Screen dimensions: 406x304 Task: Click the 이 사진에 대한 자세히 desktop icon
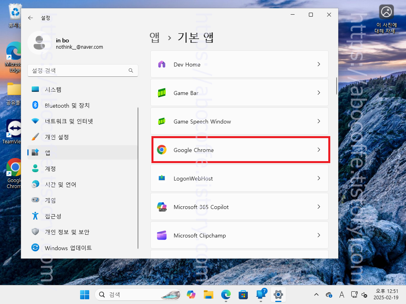[386, 19]
